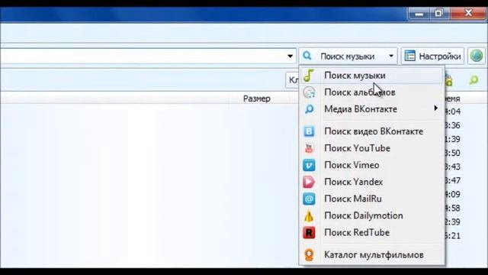488x275 pixels.
Task: Choose the 'Поиск RedTube' entry
Action: (371, 232)
